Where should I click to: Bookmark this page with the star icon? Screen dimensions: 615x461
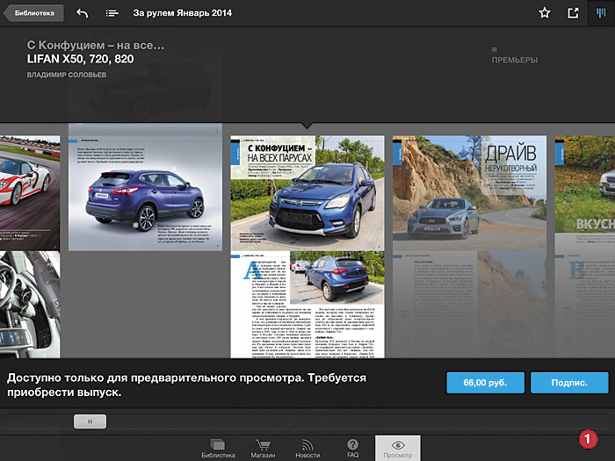545,13
